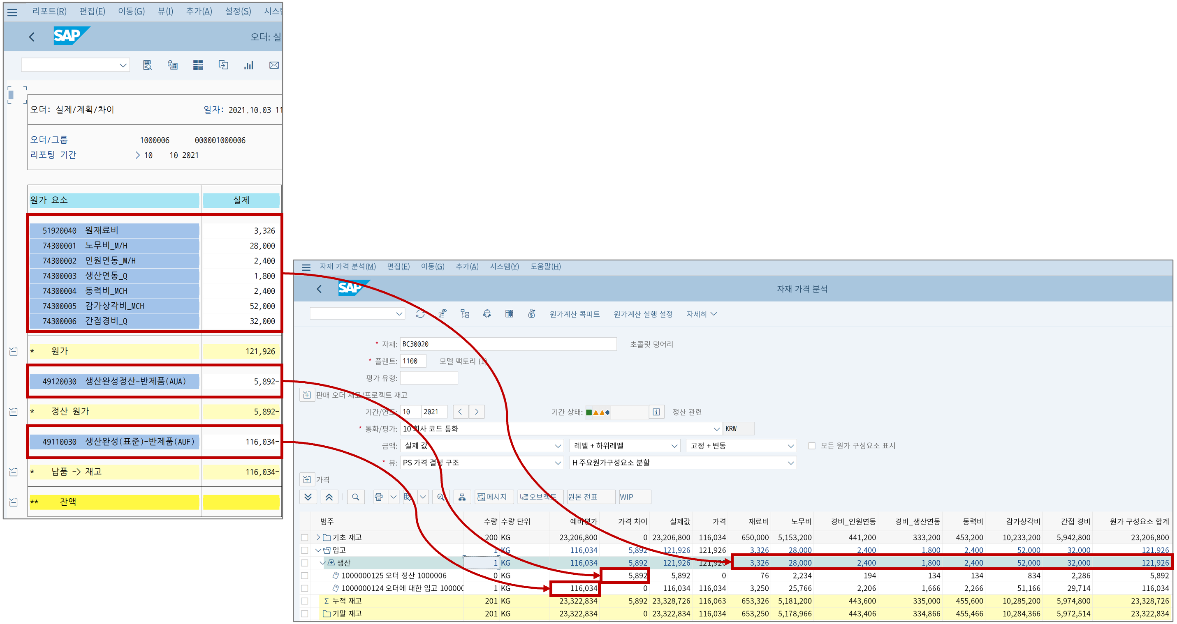Collapse the 판매 오더 재고/프로젝트 재고 section
Image resolution: width=1177 pixels, height=624 pixels.
coord(307,395)
